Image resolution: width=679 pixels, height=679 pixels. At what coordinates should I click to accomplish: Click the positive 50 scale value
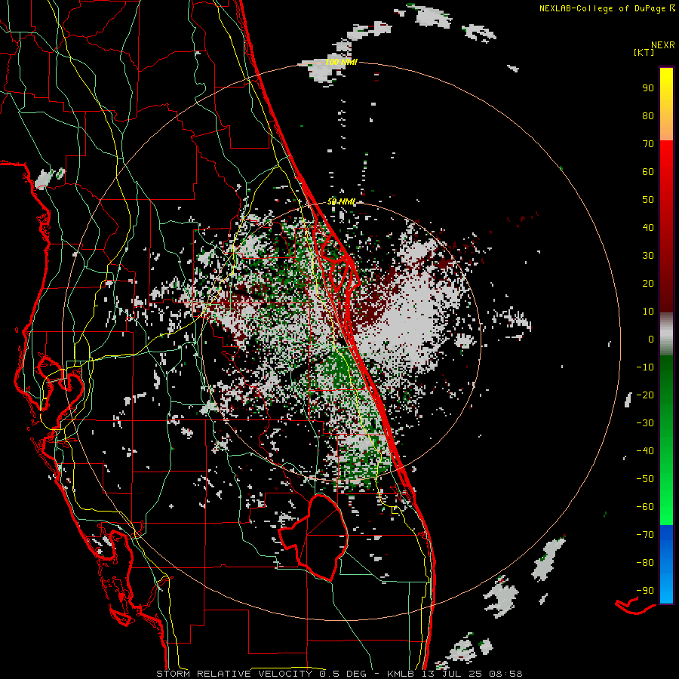648,200
